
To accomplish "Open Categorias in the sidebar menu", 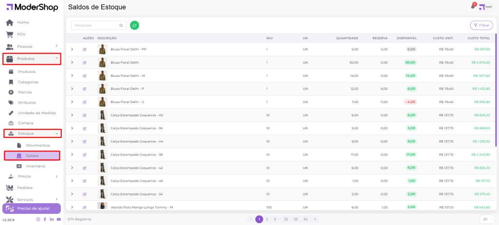I will [x=28, y=82].
